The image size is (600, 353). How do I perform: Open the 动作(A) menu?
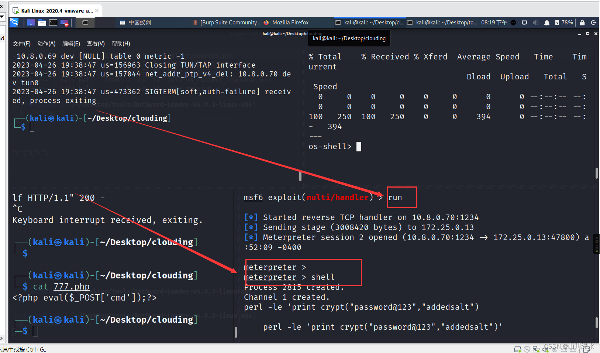click(46, 44)
